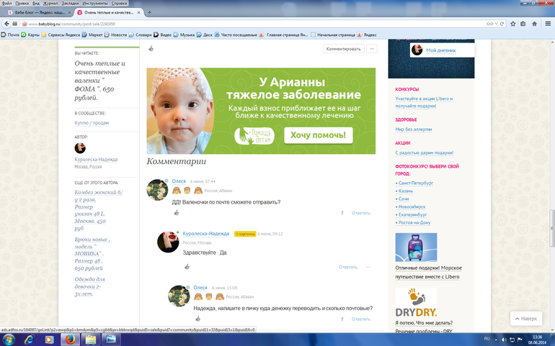
Task: Open Windows Media Player from the taskbar
Action: (50, 340)
